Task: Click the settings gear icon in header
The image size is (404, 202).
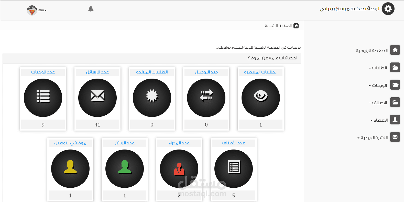Action: [x=388, y=9]
